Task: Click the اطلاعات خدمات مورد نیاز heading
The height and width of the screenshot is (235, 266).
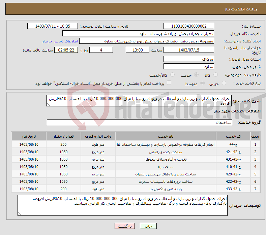Action: click(x=237, y=111)
